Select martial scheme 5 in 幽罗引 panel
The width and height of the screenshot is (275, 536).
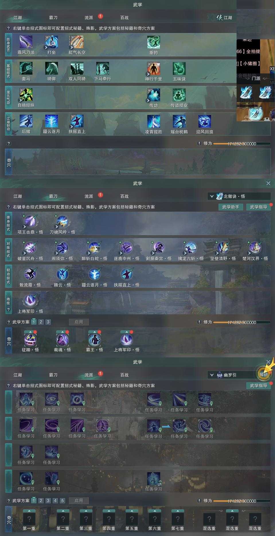63,500
